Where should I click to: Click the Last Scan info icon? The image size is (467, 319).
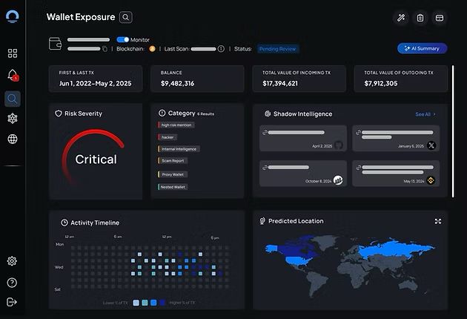click(x=221, y=49)
